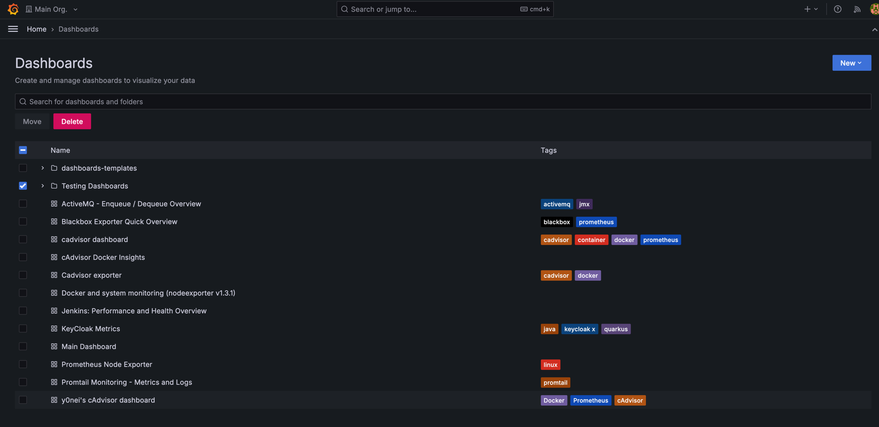Click the Grafana logo icon
The height and width of the screenshot is (427, 879).
(13, 9)
